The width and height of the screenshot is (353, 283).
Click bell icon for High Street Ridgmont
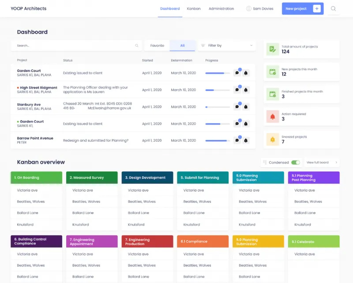click(246, 90)
